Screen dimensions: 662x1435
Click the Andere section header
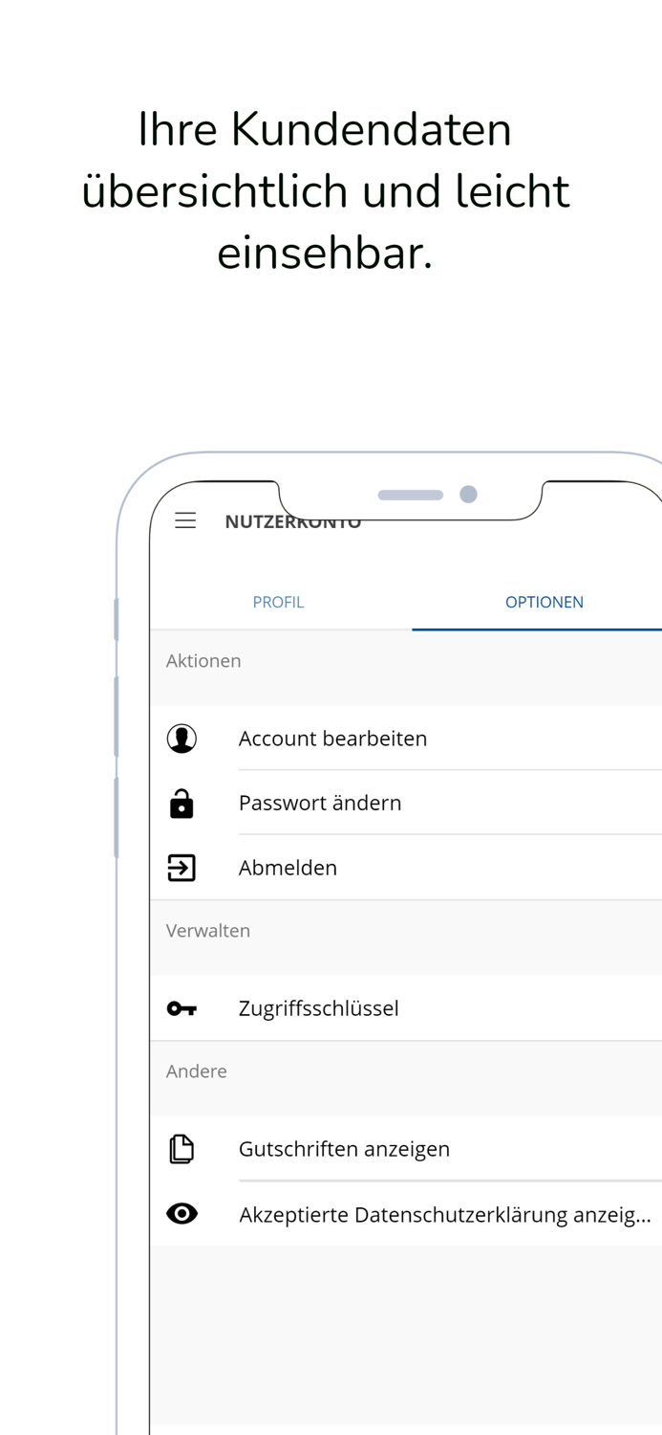197,1071
